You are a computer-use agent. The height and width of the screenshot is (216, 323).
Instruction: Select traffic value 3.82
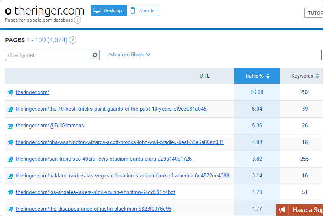click(x=257, y=159)
